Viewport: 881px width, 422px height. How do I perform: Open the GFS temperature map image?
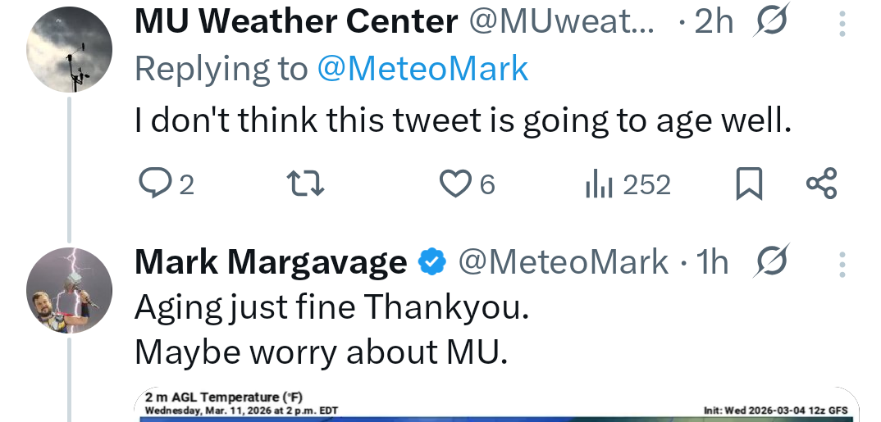[497, 406]
